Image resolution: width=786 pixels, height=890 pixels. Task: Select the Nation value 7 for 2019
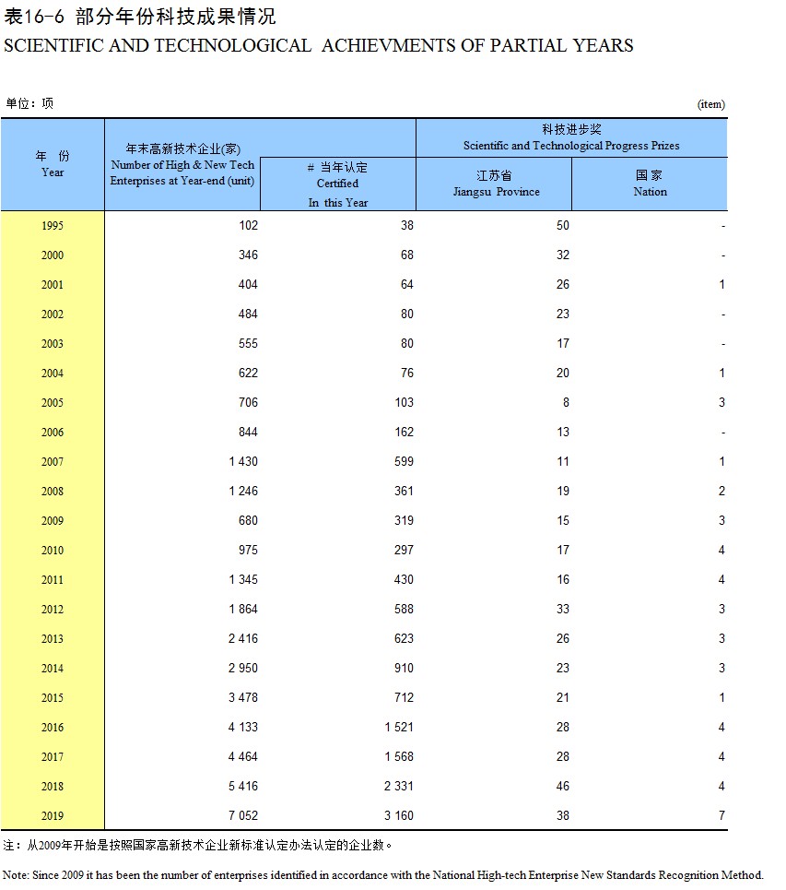point(721,815)
